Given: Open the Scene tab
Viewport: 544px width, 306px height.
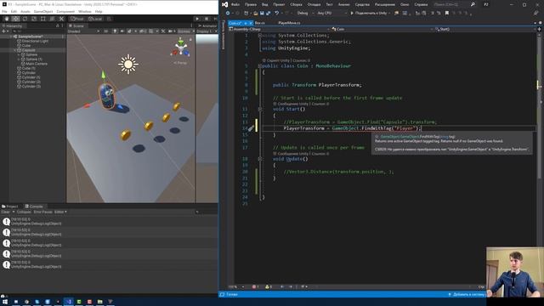Looking at the screenshot, I should (x=76, y=25).
